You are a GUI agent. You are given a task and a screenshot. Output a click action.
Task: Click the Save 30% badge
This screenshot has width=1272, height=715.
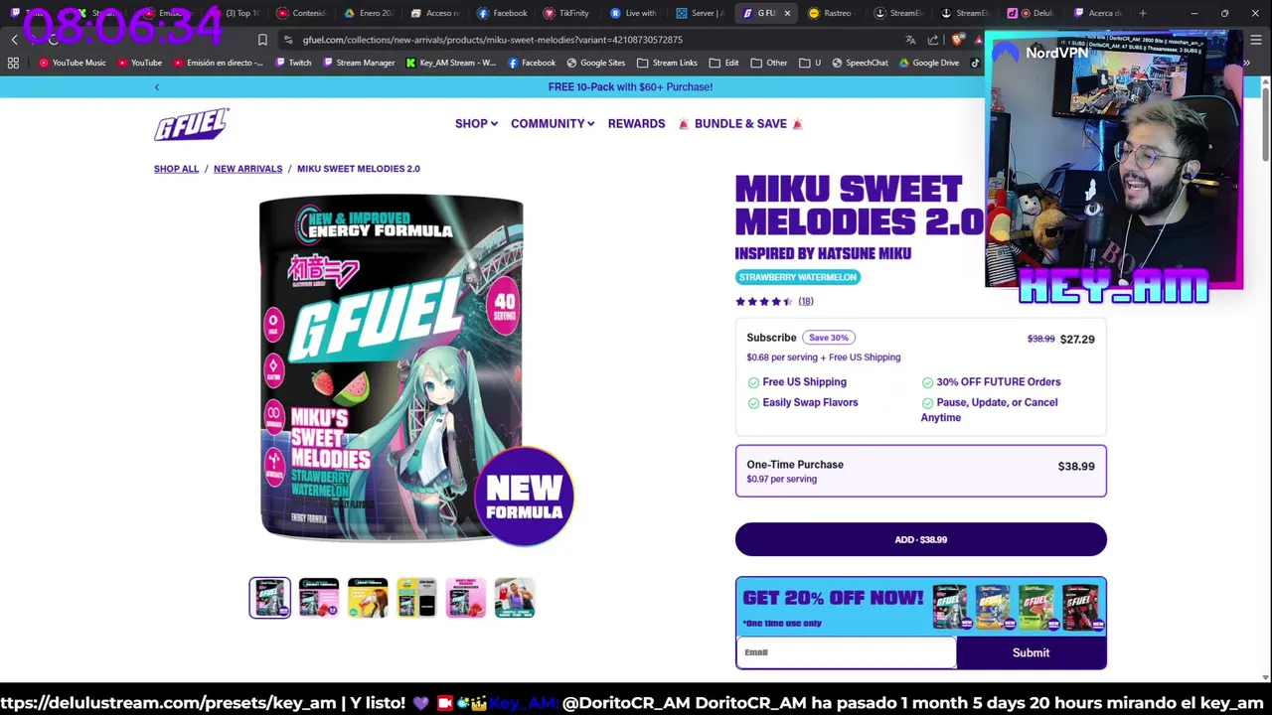[x=828, y=338]
